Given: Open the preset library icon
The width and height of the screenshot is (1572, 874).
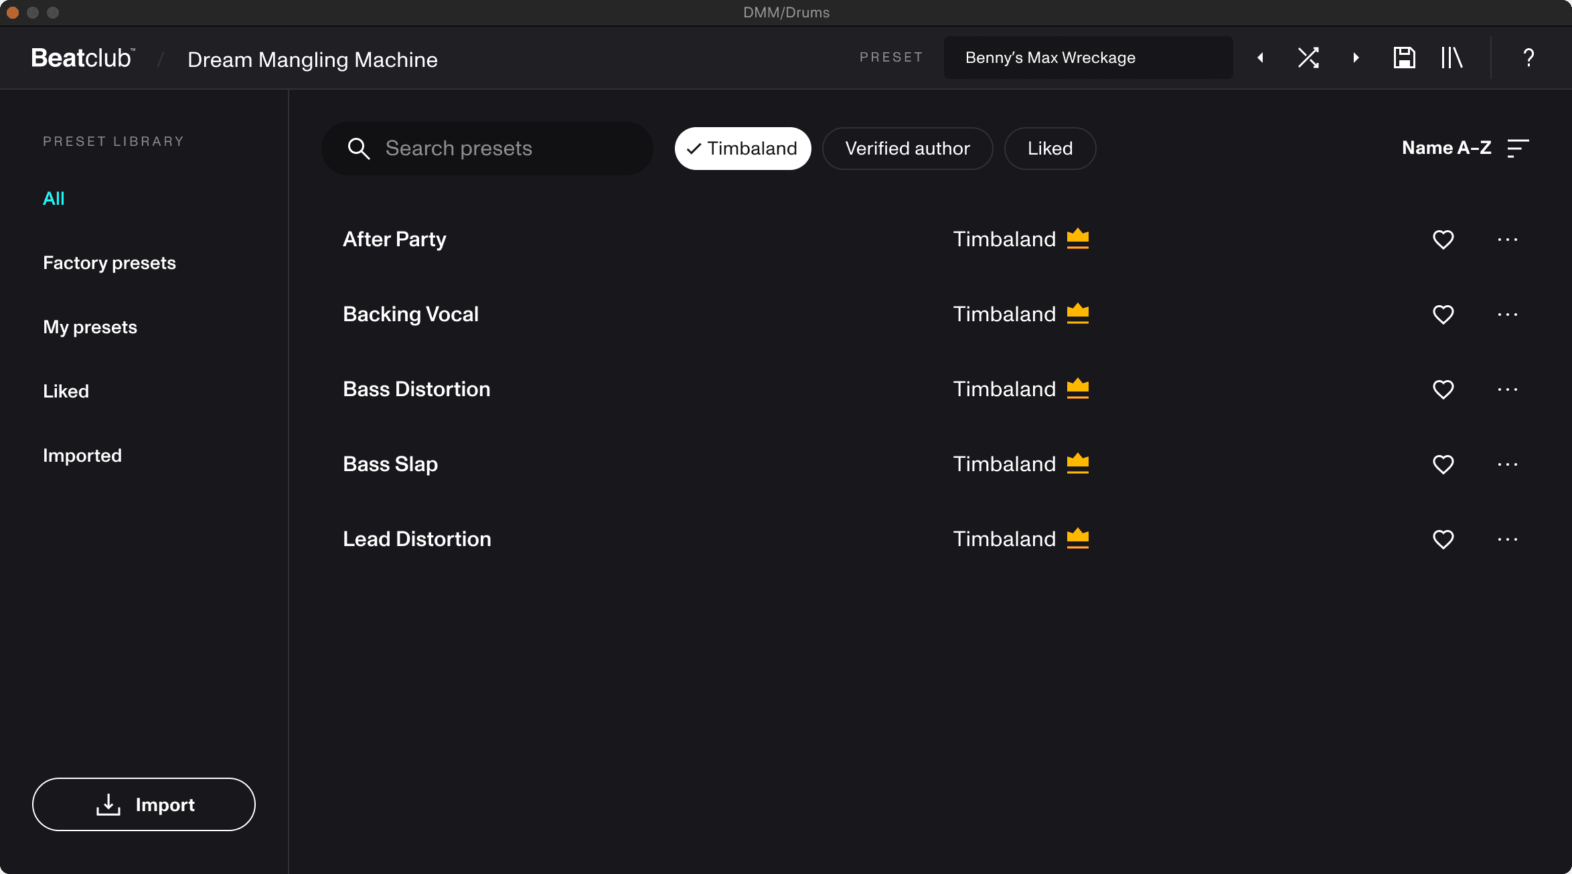Looking at the screenshot, I should pos(1451,58).
